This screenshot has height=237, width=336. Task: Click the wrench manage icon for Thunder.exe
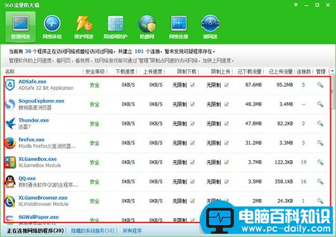pos(320,124)
